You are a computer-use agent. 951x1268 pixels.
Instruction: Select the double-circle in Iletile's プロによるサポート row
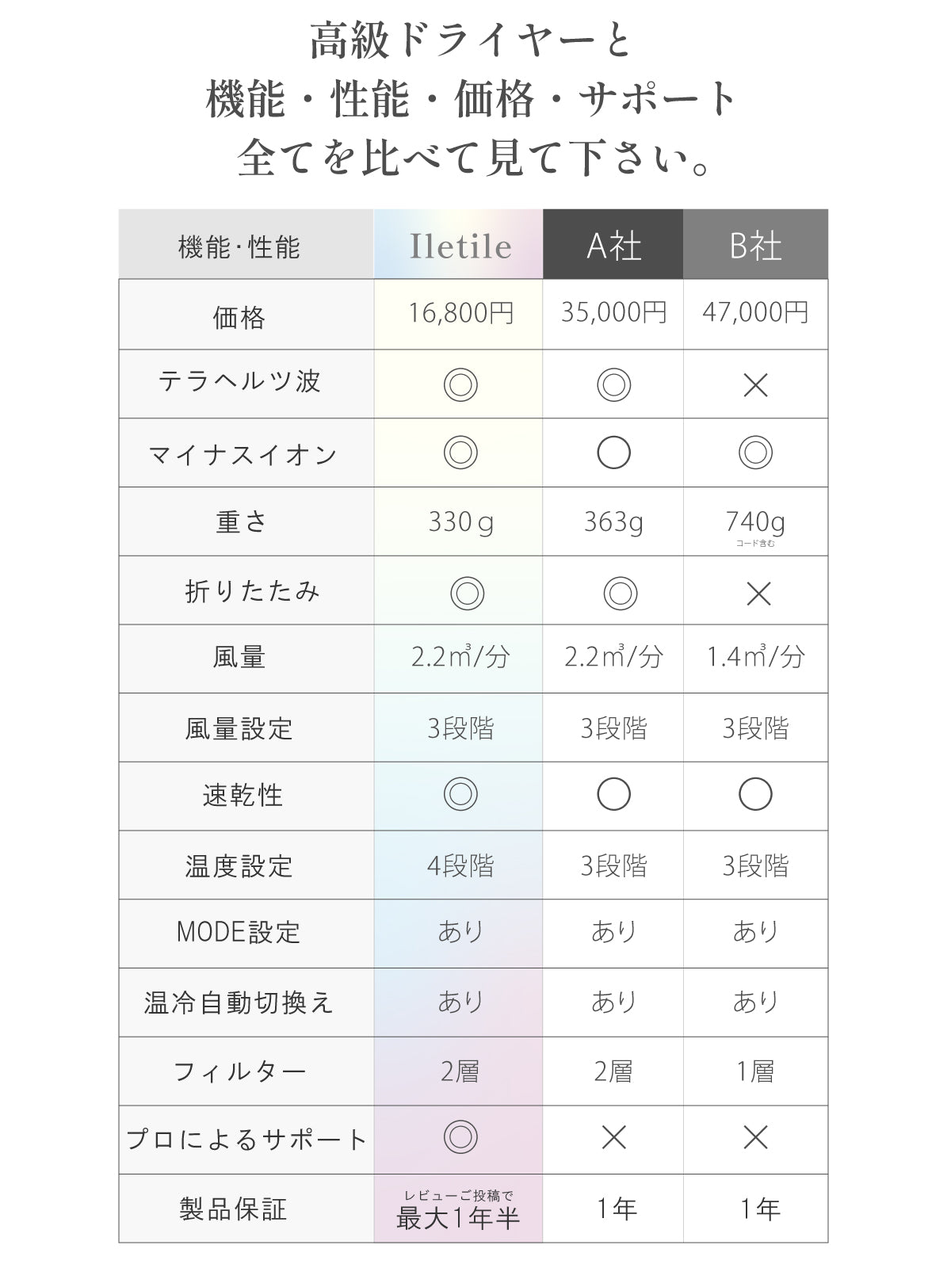(460, 1138)
